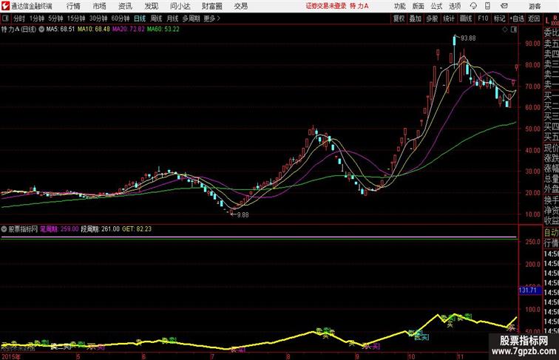Click the 统计 statistics button
Viewport: 559px width, 360px height.
pyautogui.click(x=449, y=18)
